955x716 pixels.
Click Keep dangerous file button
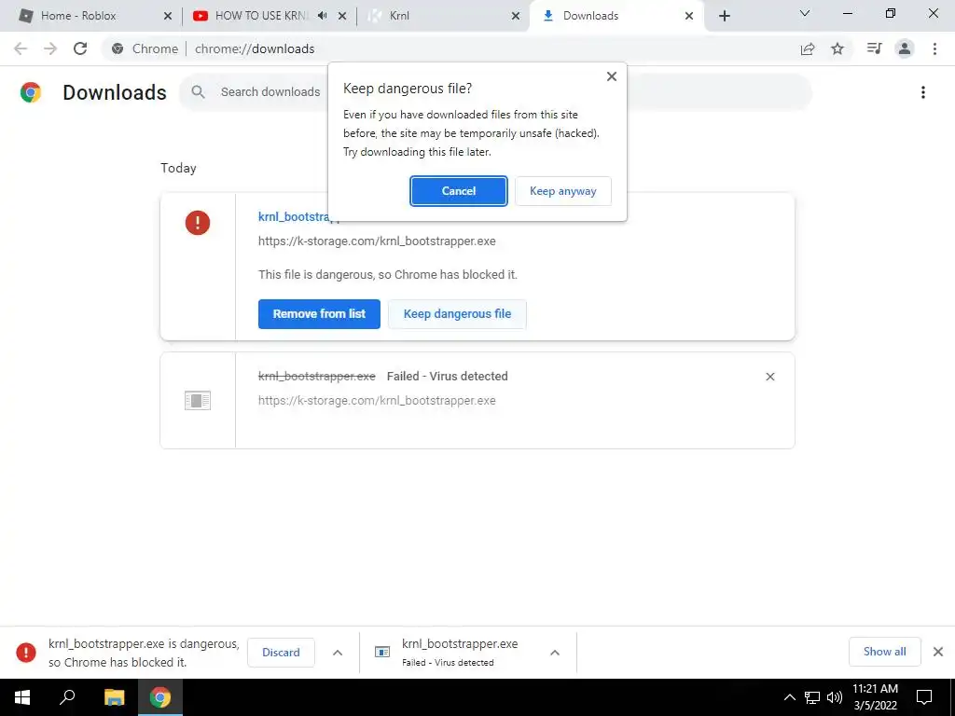coord(457,314)
